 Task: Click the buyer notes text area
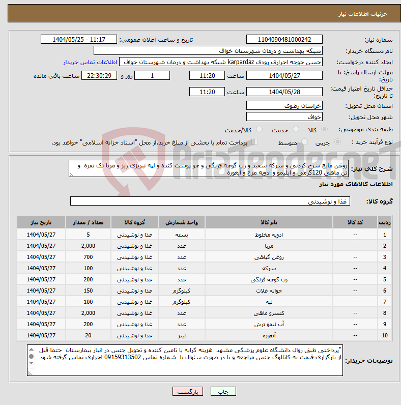(x=185, y=360)
